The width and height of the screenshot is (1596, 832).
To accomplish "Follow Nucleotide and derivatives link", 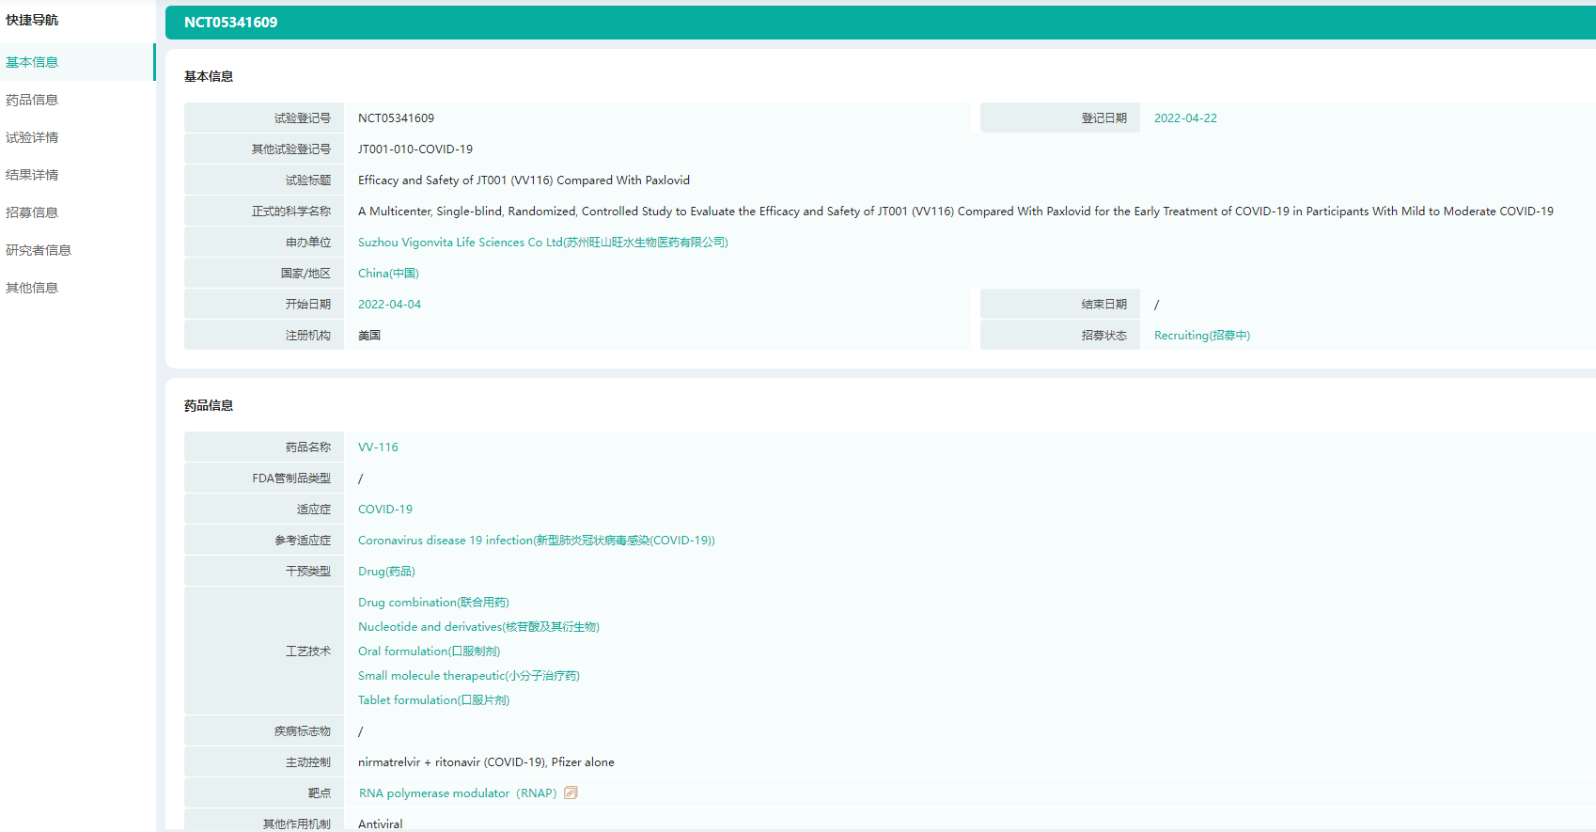I will (478, 627).
